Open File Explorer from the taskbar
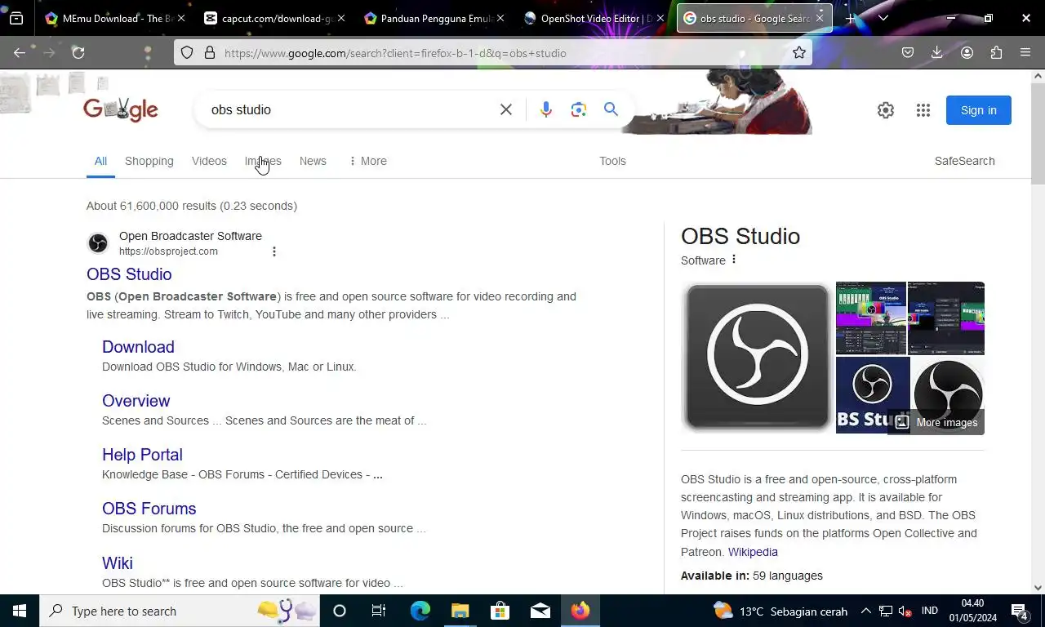 [460, 611]
